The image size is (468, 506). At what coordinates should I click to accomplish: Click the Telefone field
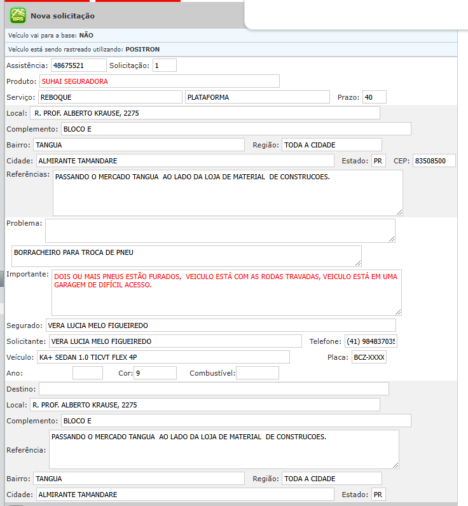(370, 341)
